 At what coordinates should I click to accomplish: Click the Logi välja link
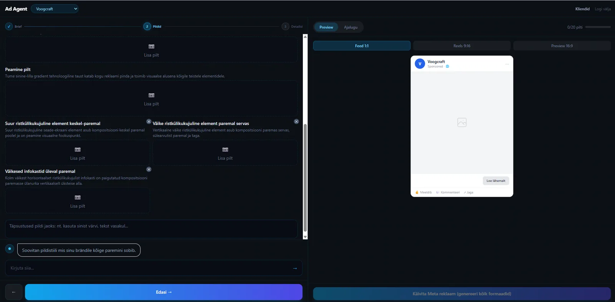click(603, 9)
